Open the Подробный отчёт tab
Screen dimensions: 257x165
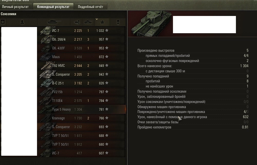(90, 7)
